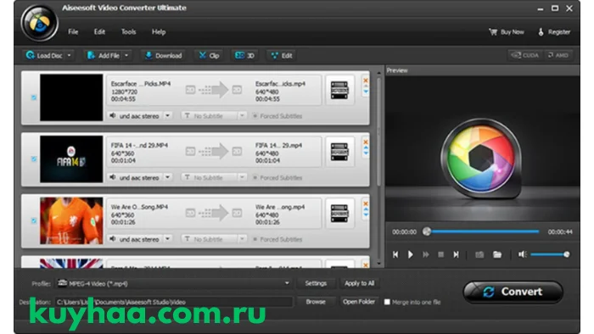Open audio track dropdown for We Are O..Song
This screenshot has height=334, width=594.
(167, 239)
